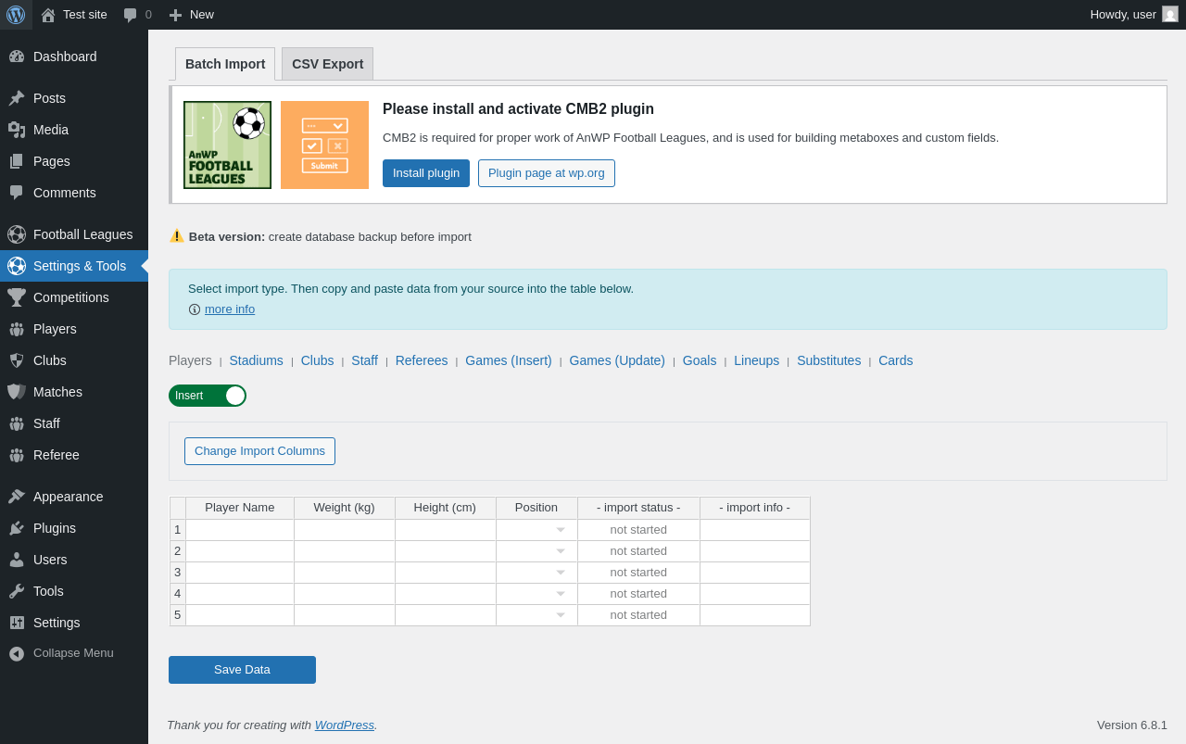The width and height of the screenshot is (1186, 744).
Task: Click the Football Leagues soccer ball icon
Action: [x=17, y=234]
